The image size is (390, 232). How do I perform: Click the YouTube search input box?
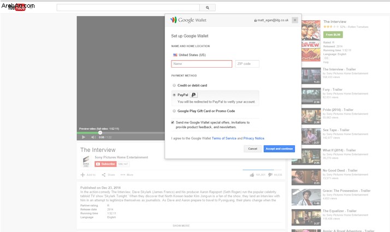click(128, 8)
